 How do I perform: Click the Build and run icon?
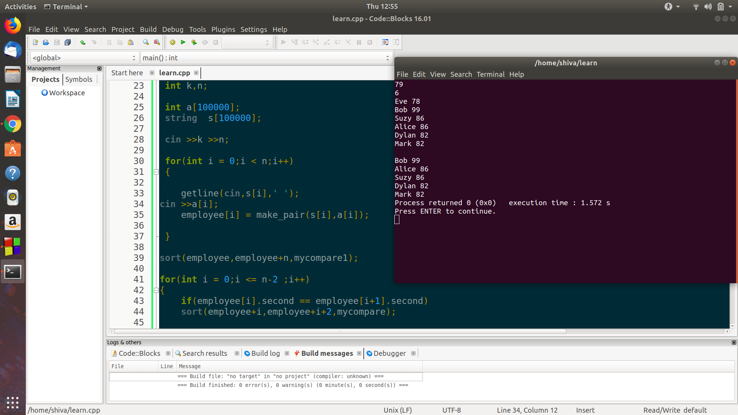tap(194, 42)
